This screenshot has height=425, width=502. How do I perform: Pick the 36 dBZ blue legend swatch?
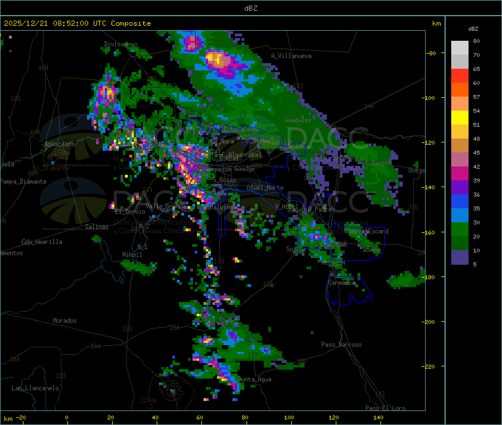(x=460, y=201)
